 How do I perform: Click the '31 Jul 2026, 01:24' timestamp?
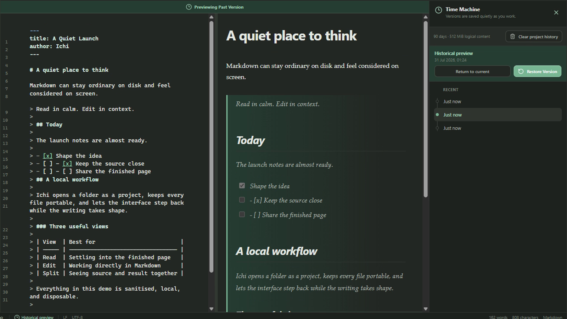[450, 60]
